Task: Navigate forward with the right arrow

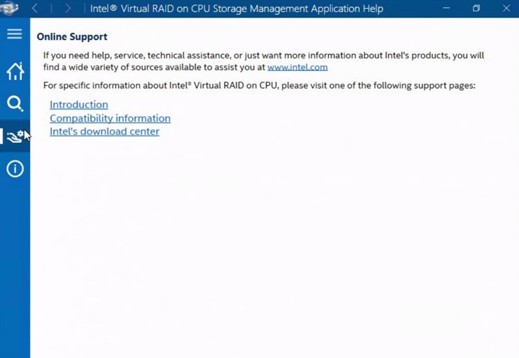Action: coord(68,9)
